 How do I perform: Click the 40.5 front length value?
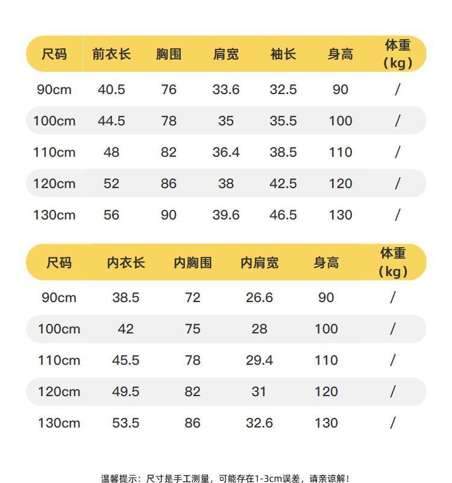pyautogui.click(x=111, y=90)
